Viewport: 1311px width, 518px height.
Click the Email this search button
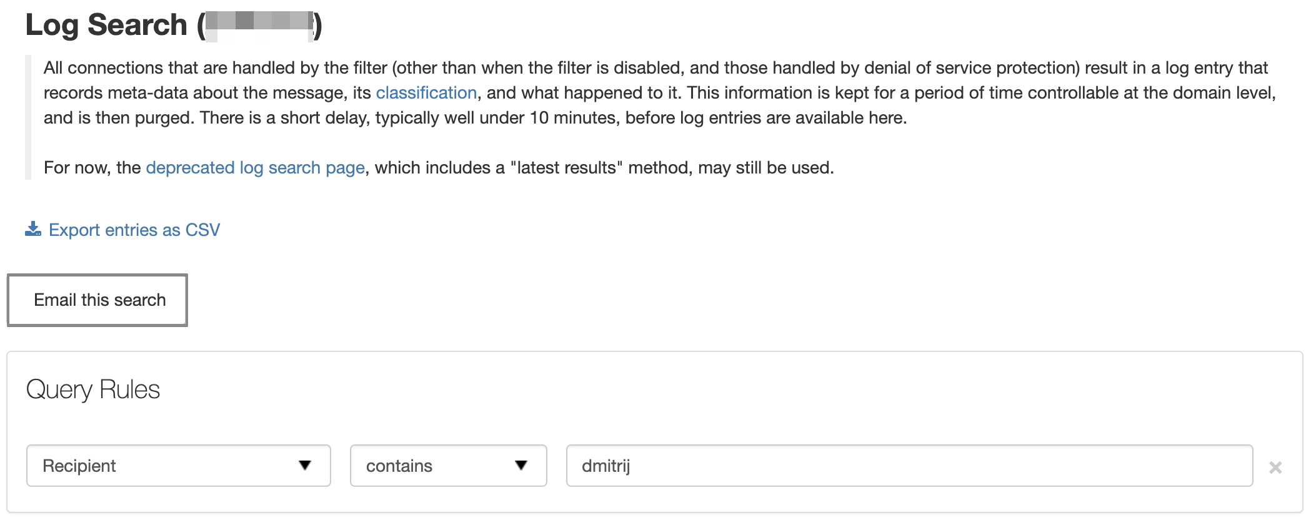[x=97, y=300]
